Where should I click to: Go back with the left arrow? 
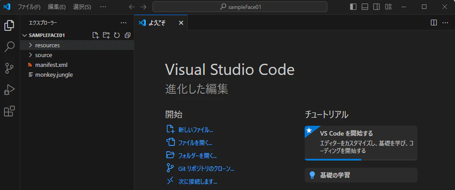(132, 7)
